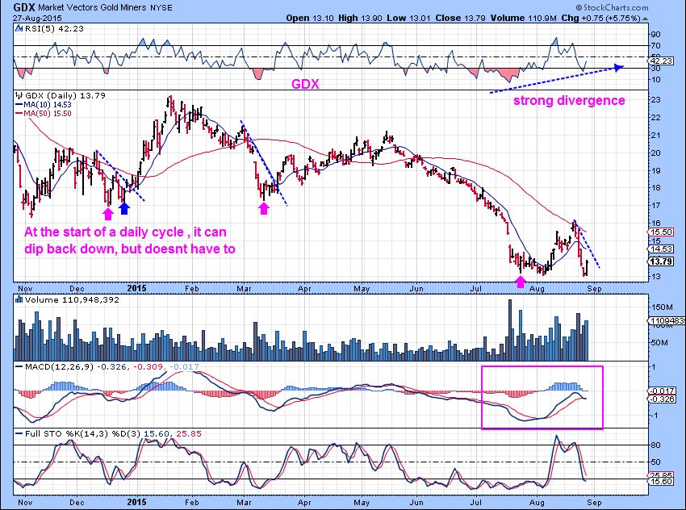Click the -0.017 MACD histogram legend value
The image size is (686, 510).
pos(184,366)
